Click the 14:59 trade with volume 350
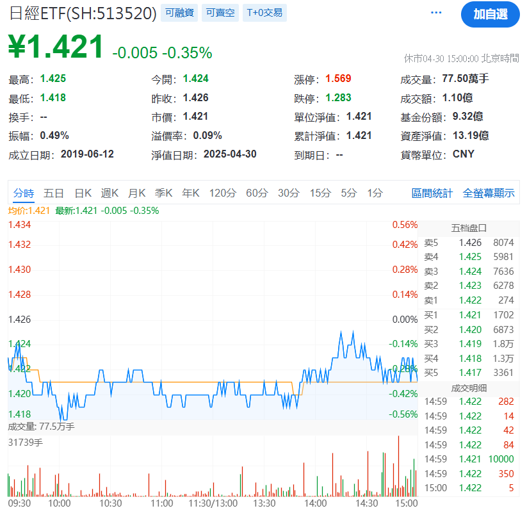 click(x=469, y=474)
